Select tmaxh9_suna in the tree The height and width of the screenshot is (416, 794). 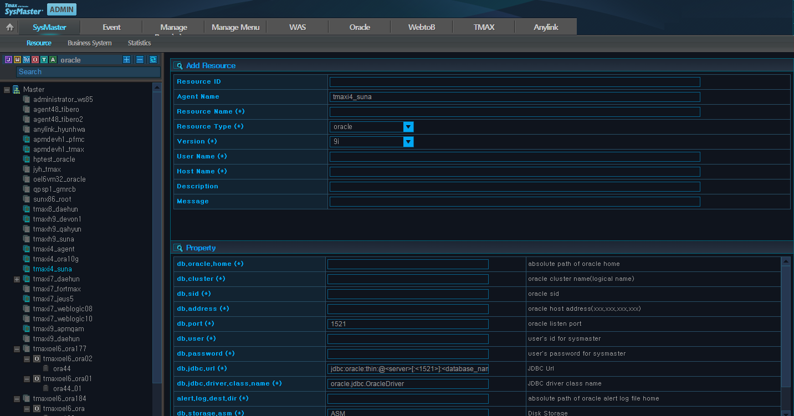(53, 239)
